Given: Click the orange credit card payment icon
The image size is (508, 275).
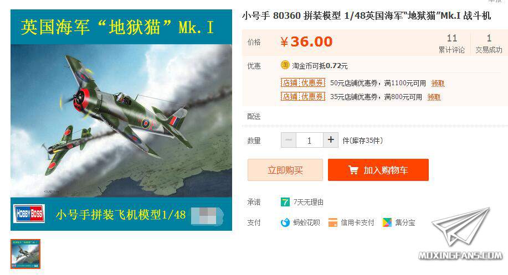Looking at the screenshot, I should (333, 222).
